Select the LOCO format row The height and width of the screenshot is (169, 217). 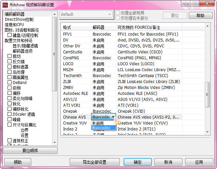coord(68,64)
